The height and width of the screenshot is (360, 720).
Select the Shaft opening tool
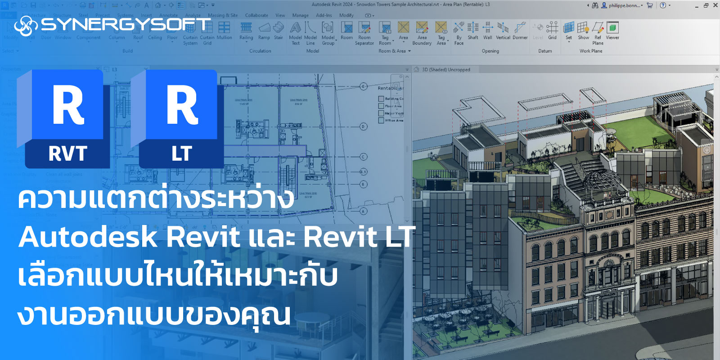(x=473, y=31)
